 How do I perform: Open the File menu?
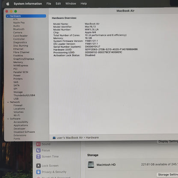[x=49, y=3]
